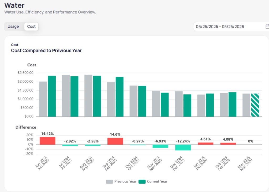This screenshot has width=269, height=192.
Task: Click the teal -12.24% difference bar
Action: point(183,148)
